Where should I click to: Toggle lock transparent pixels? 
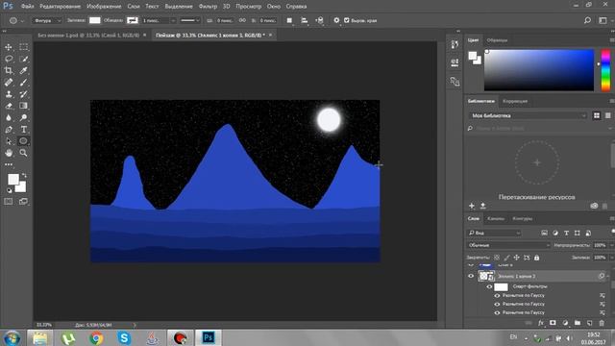[x=497, y=258]
